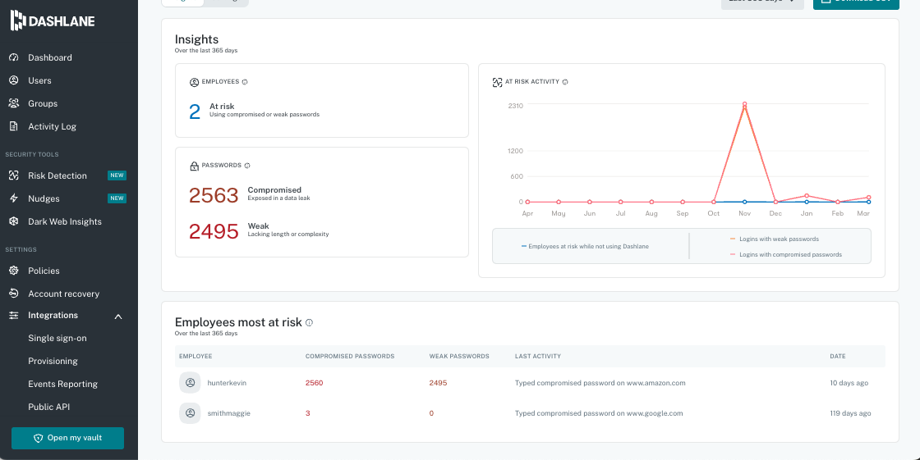920x460 pixels.
Task: Click the Nudges lightning bolt icon
Action: click(14, 198)
